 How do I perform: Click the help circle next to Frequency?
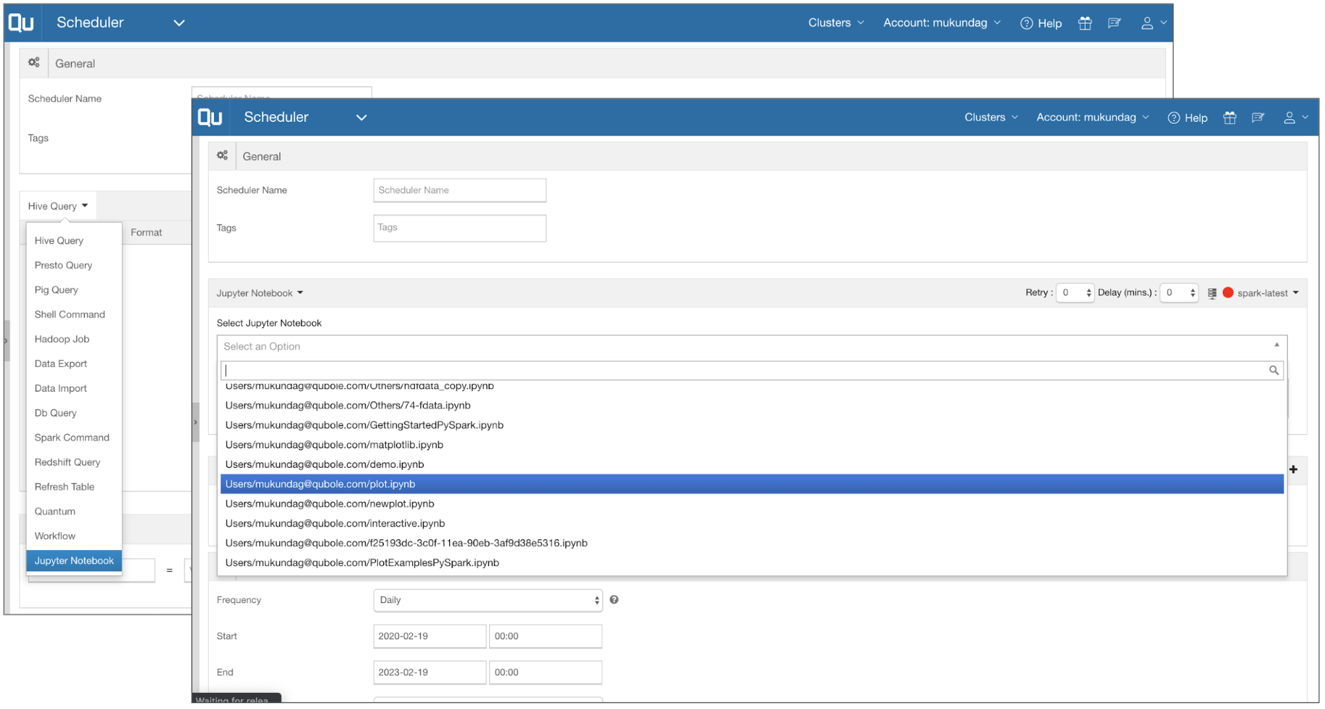[x=614, y=600]
